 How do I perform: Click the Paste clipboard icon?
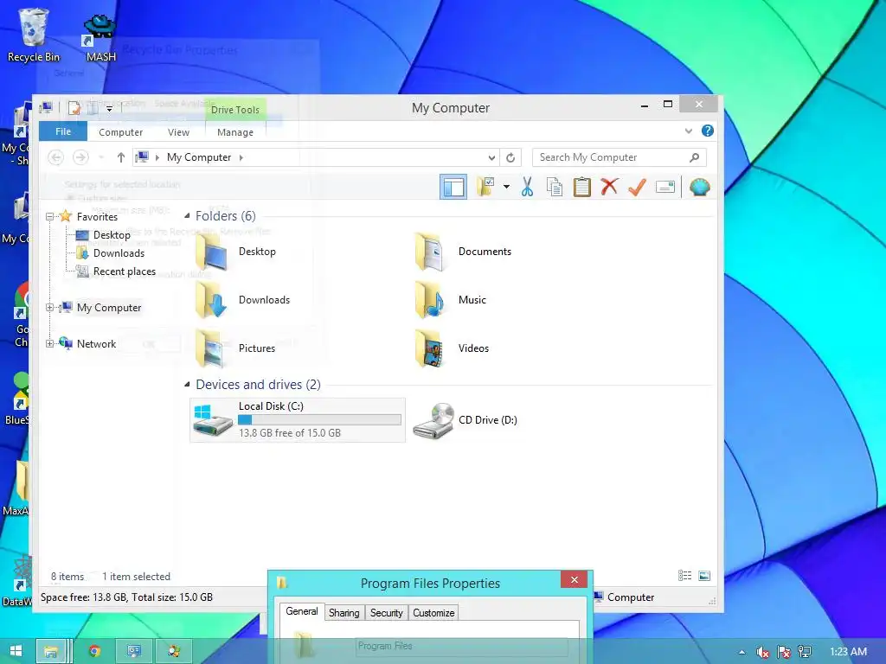coord(582,187)
